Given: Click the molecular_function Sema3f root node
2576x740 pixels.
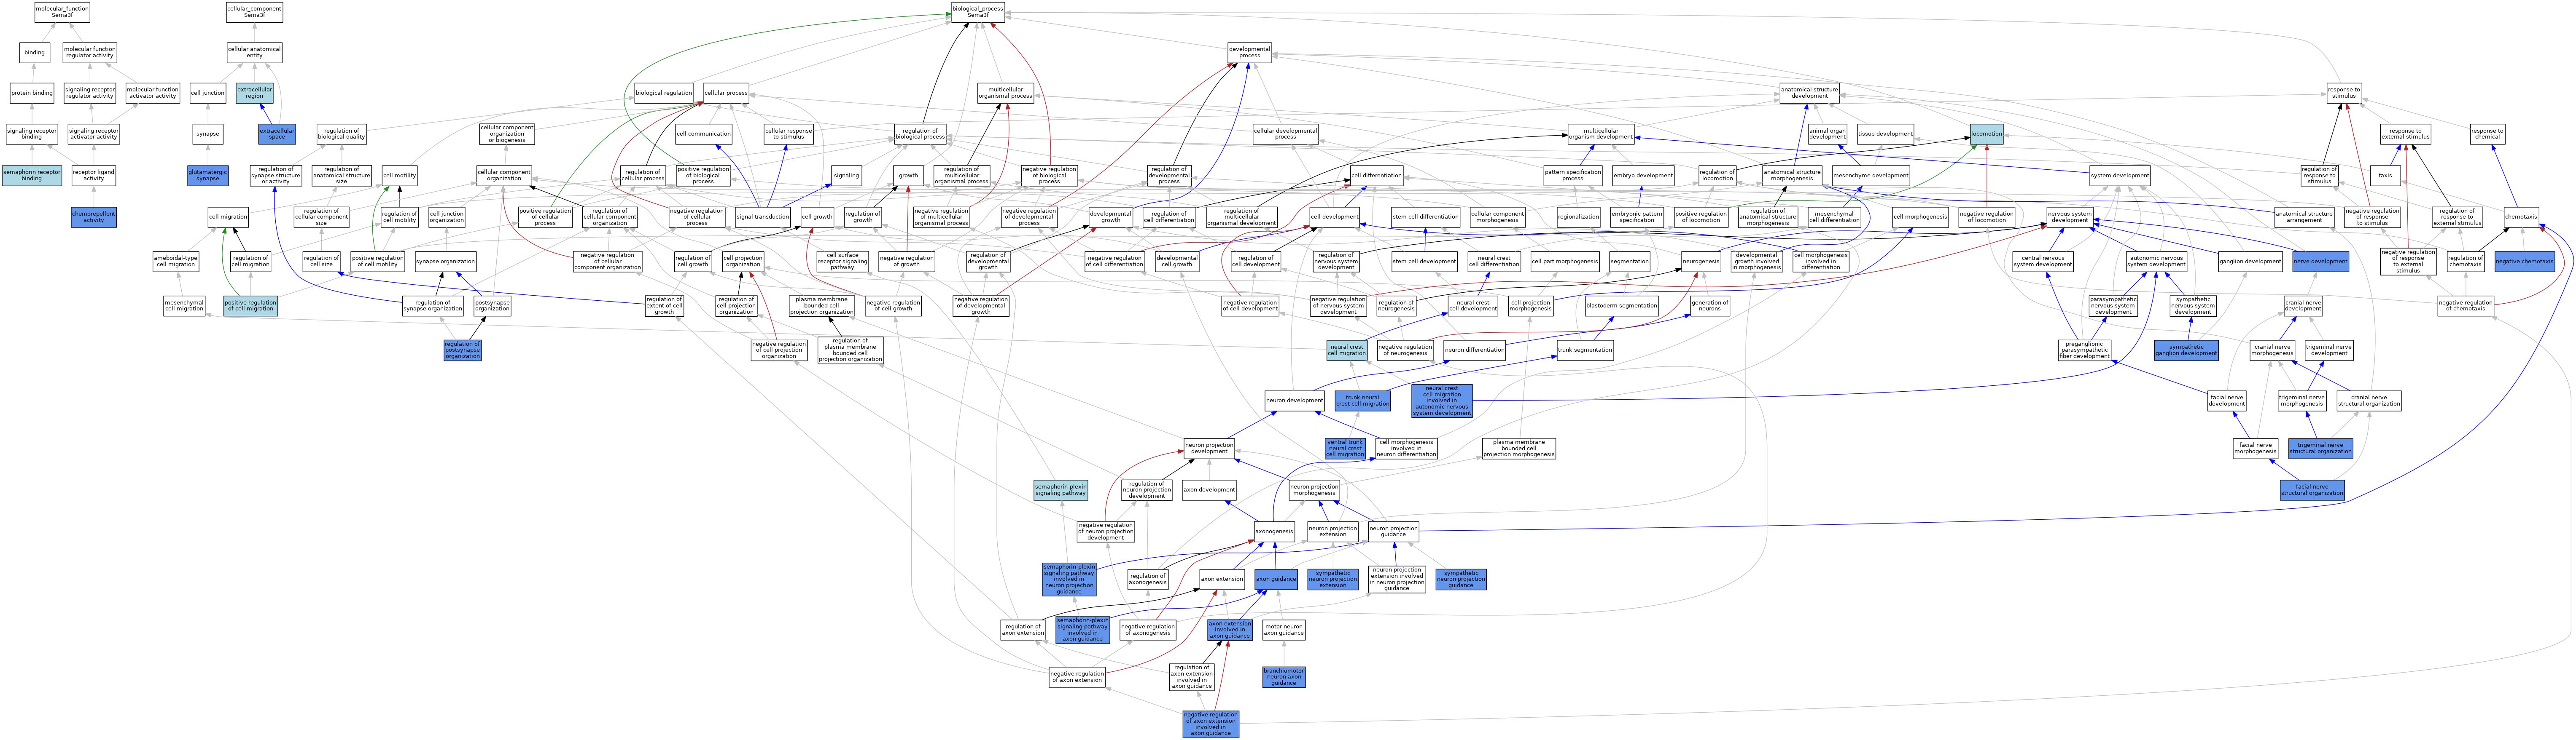Looking at the screenshot, I should click(62, 12).
